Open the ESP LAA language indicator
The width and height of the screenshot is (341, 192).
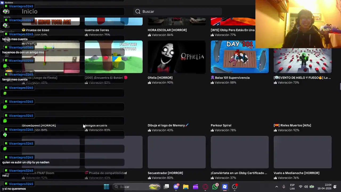(292, 187)
